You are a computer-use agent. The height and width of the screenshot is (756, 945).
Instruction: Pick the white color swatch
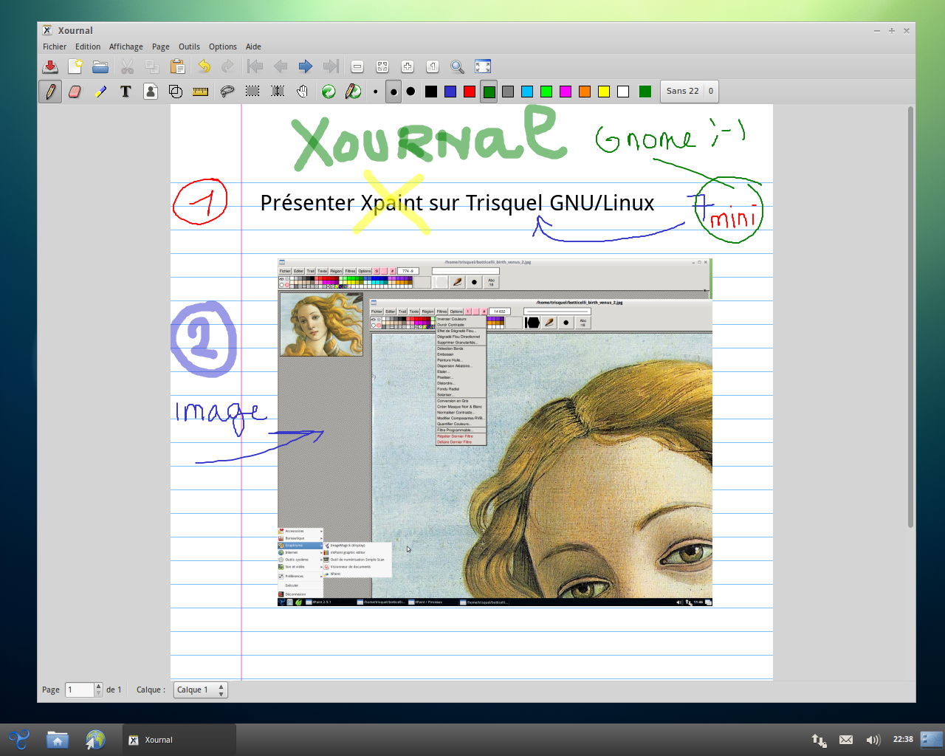(x=623, y=92)
